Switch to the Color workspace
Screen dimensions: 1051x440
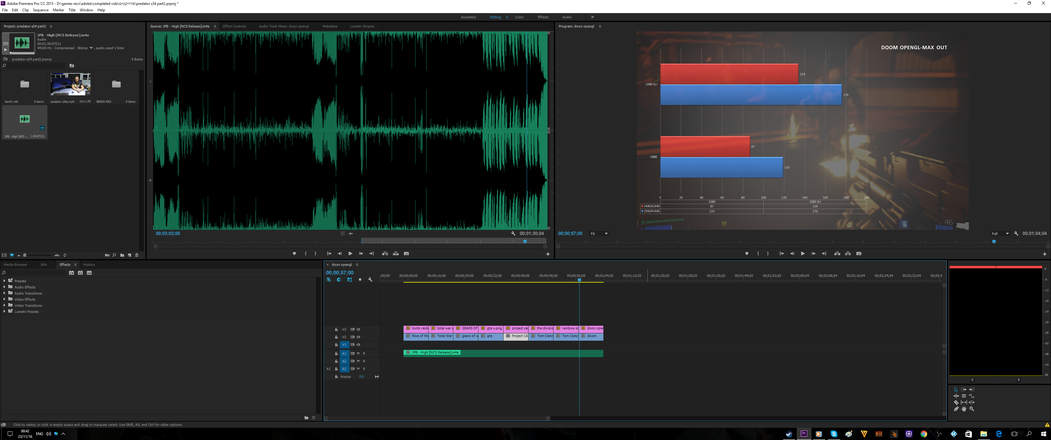point(519,17)
